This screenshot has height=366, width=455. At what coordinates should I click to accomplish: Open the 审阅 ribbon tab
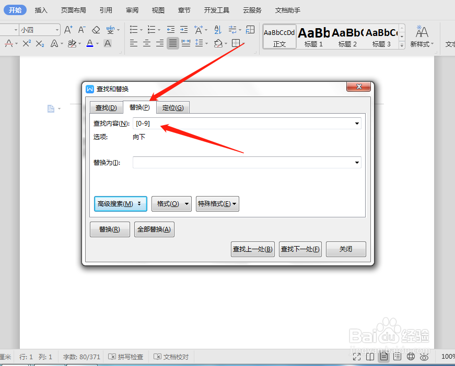tap(132, 10)
